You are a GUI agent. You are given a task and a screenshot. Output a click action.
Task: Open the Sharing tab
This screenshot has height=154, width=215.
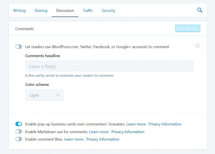point(41,11)
